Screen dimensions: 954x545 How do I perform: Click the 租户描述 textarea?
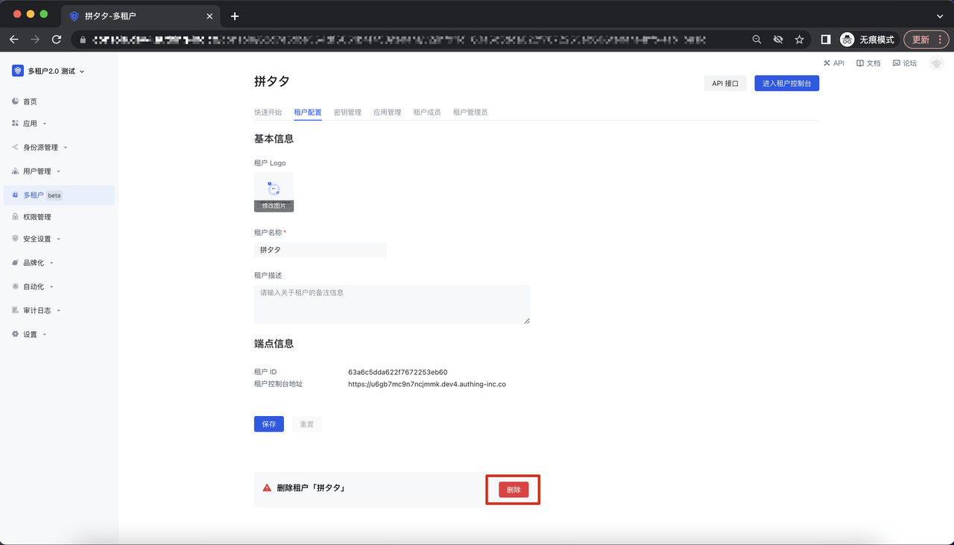(392, 304)
